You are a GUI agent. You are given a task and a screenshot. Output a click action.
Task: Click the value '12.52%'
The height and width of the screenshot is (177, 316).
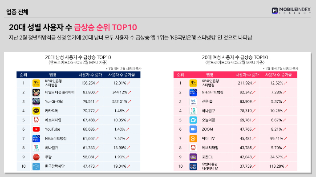277,83
